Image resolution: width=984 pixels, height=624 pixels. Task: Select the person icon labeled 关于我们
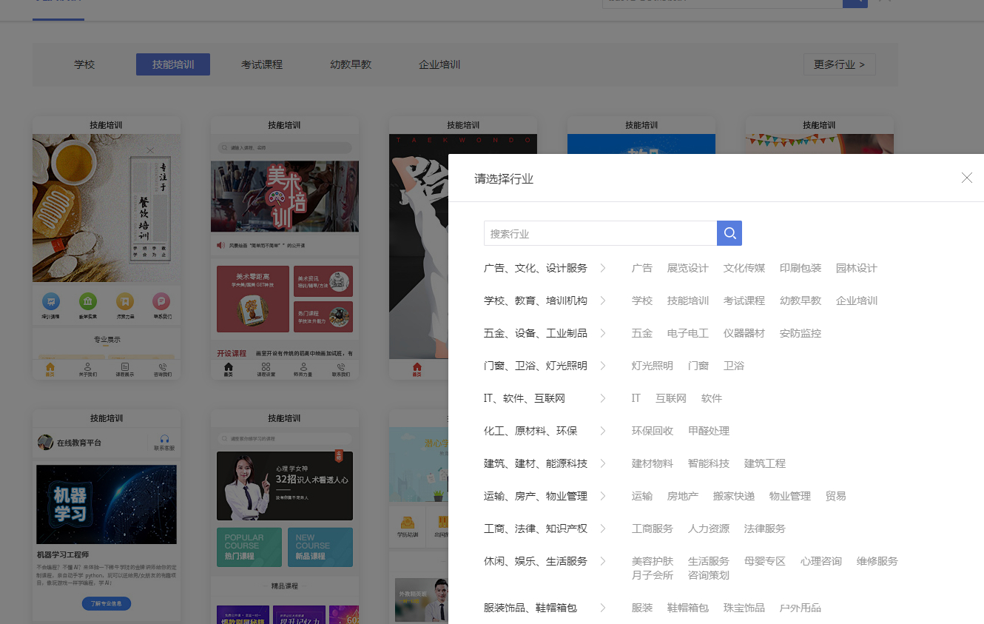coord(87,366)
